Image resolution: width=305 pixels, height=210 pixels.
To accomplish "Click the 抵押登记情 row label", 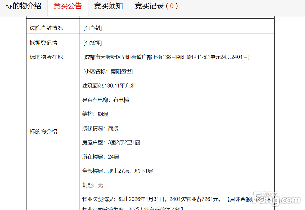I will tap(43, 43).
